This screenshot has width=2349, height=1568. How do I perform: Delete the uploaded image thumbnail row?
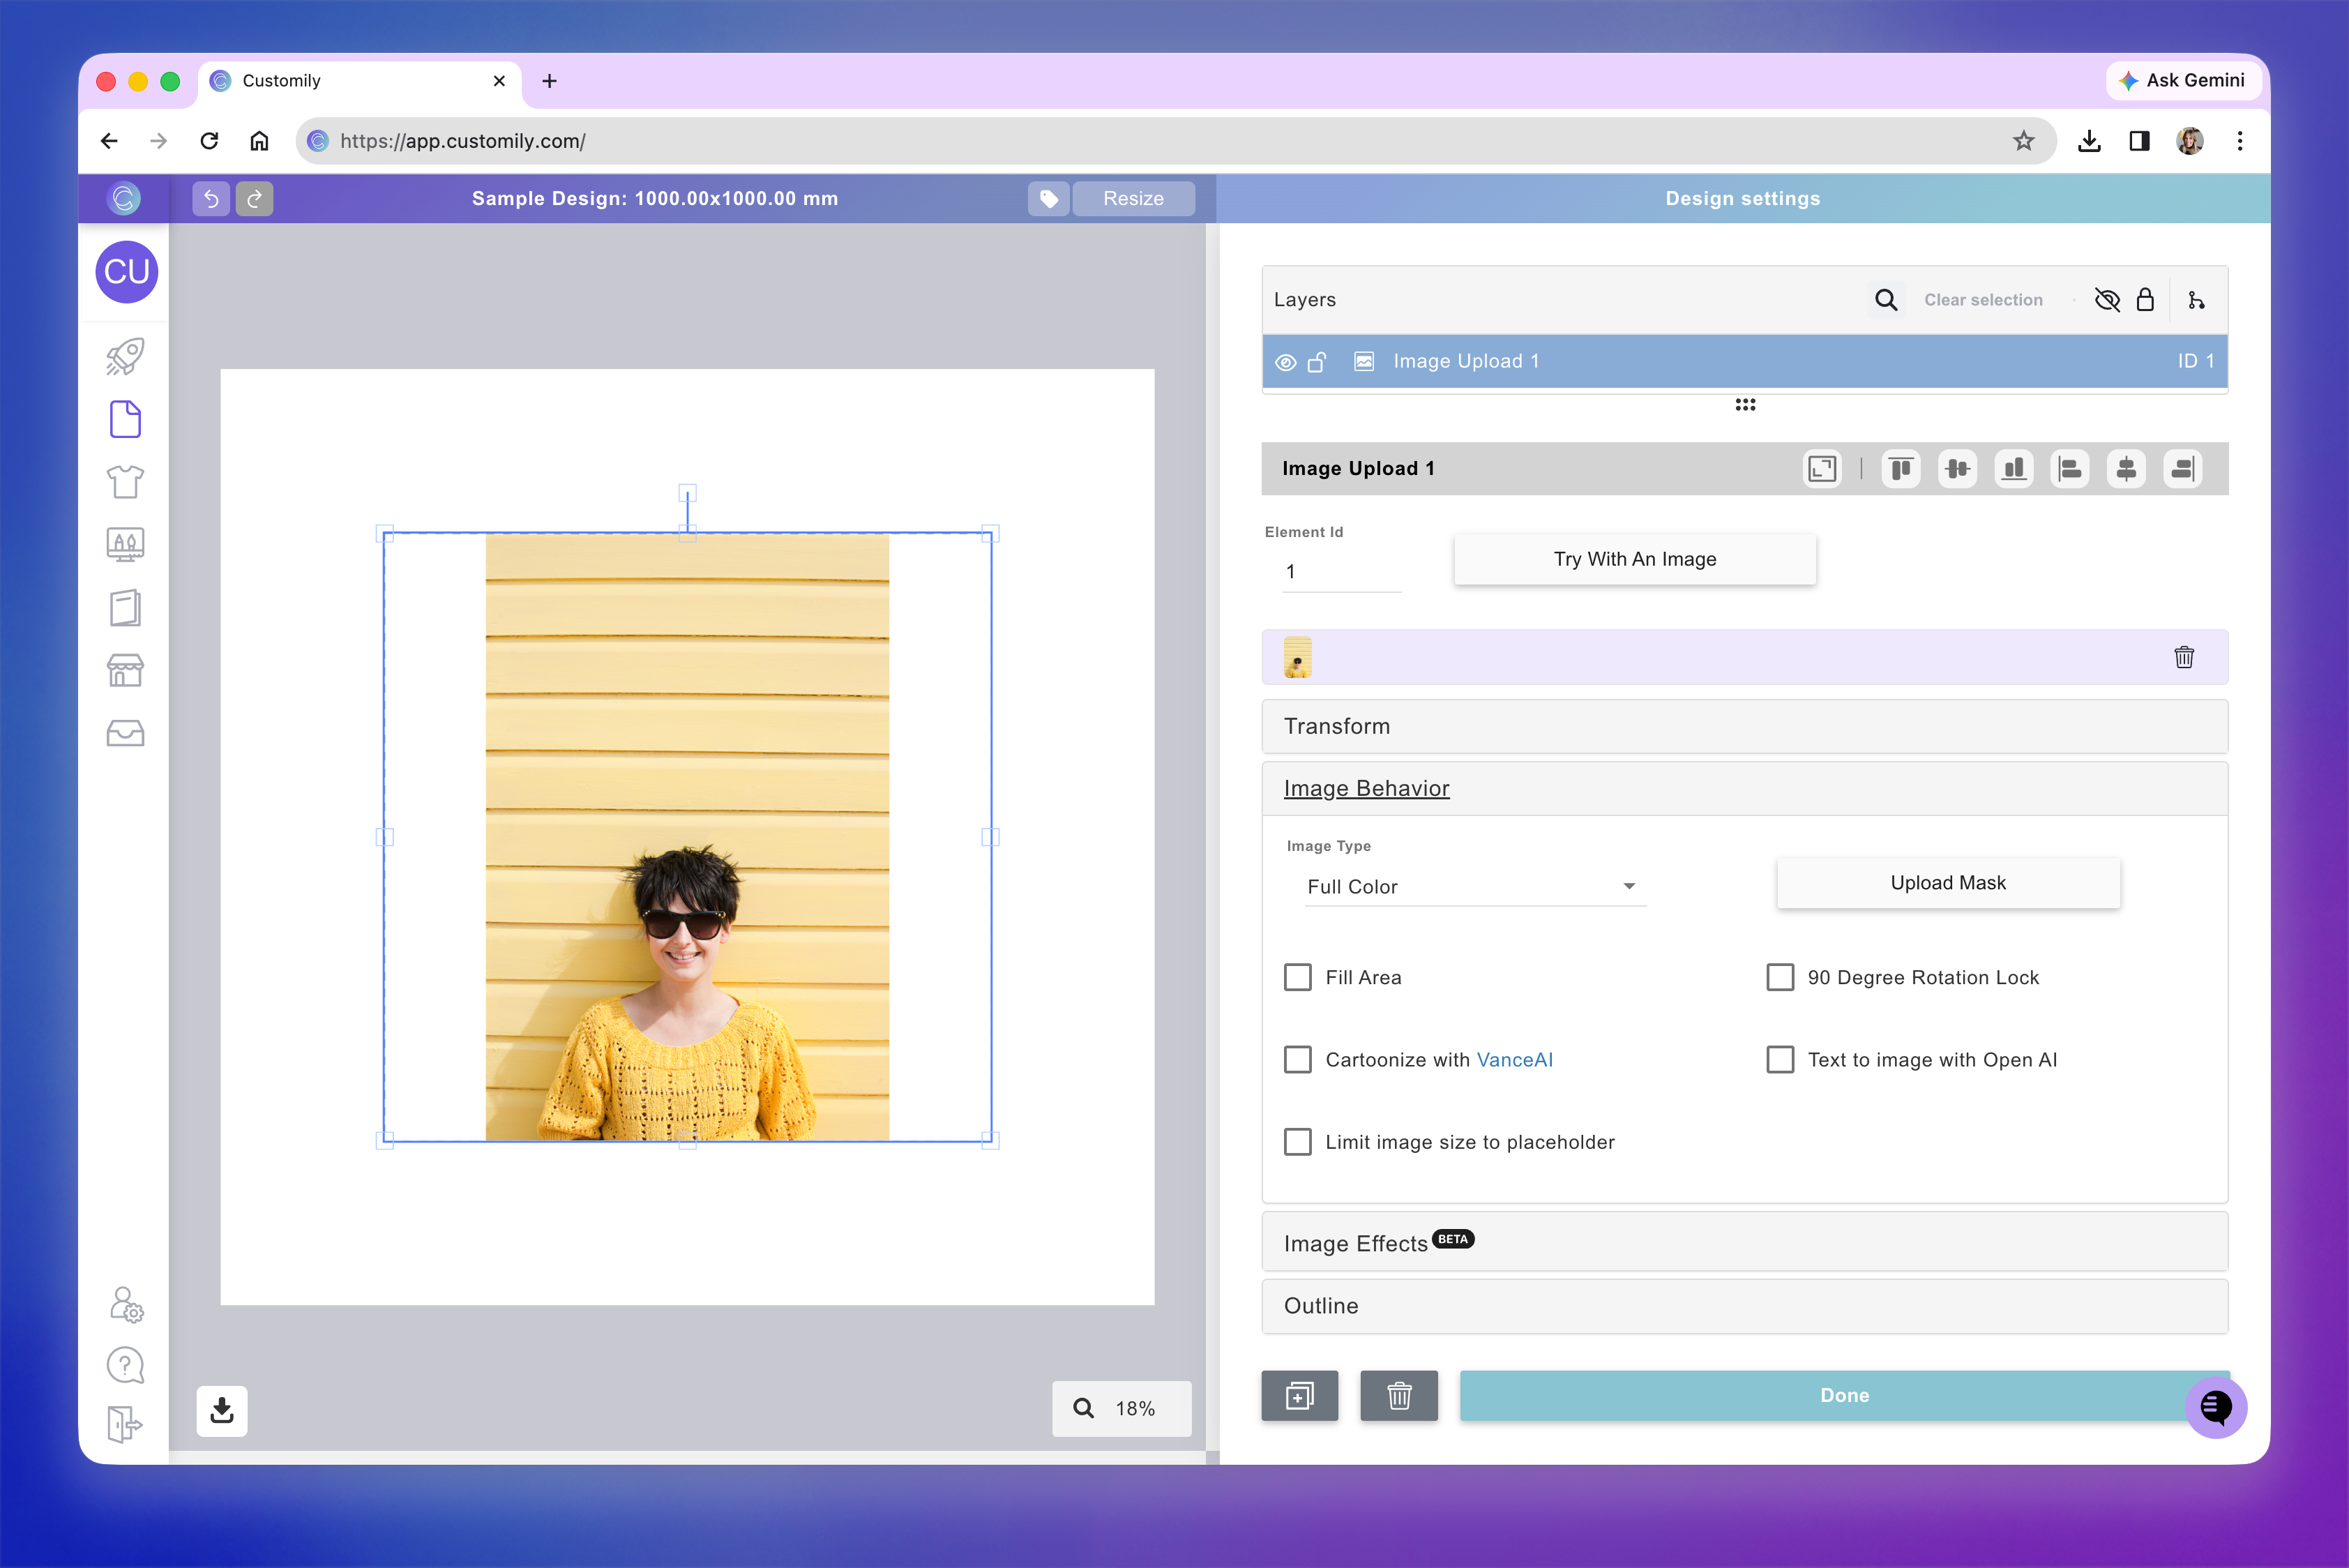click(x=2184, y=657)
